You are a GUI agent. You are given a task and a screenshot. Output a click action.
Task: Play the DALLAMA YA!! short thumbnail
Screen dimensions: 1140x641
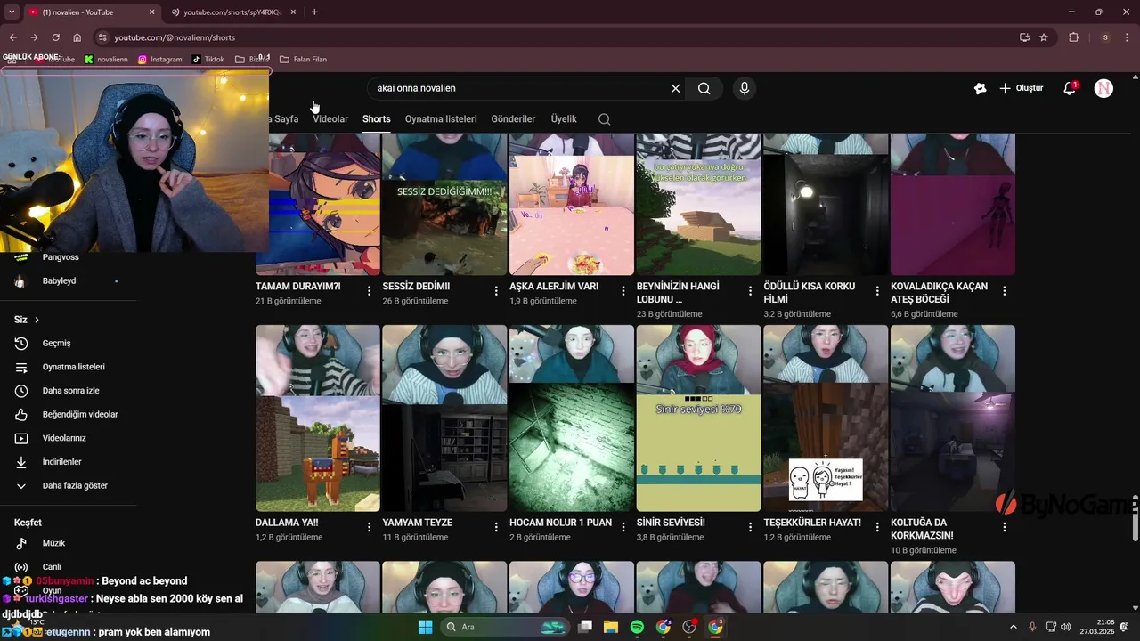point(318,418)
